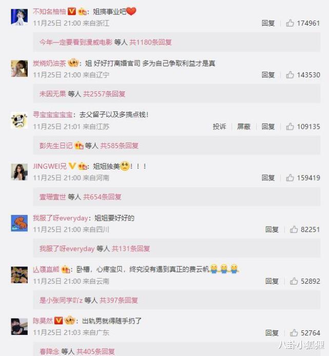Click the verified V badge next to 不知名柚柚
This screenshot has width=329, height=356.
(x=72, y=11)
